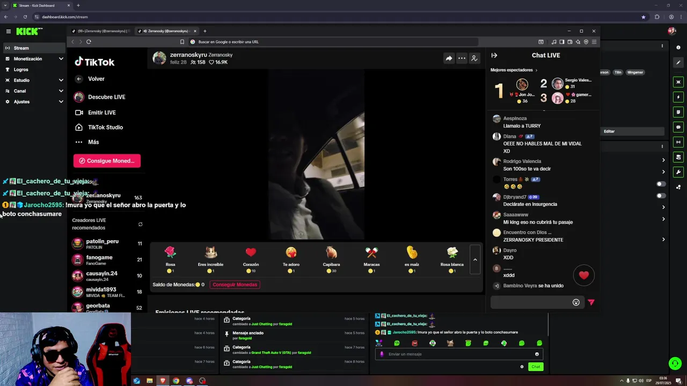Image resolution: width=687 pixels, height=386 pixels.
Task: Click Enviar un mensaje Kick chat input
Action: pyautogui.click(x=459, y=354)
